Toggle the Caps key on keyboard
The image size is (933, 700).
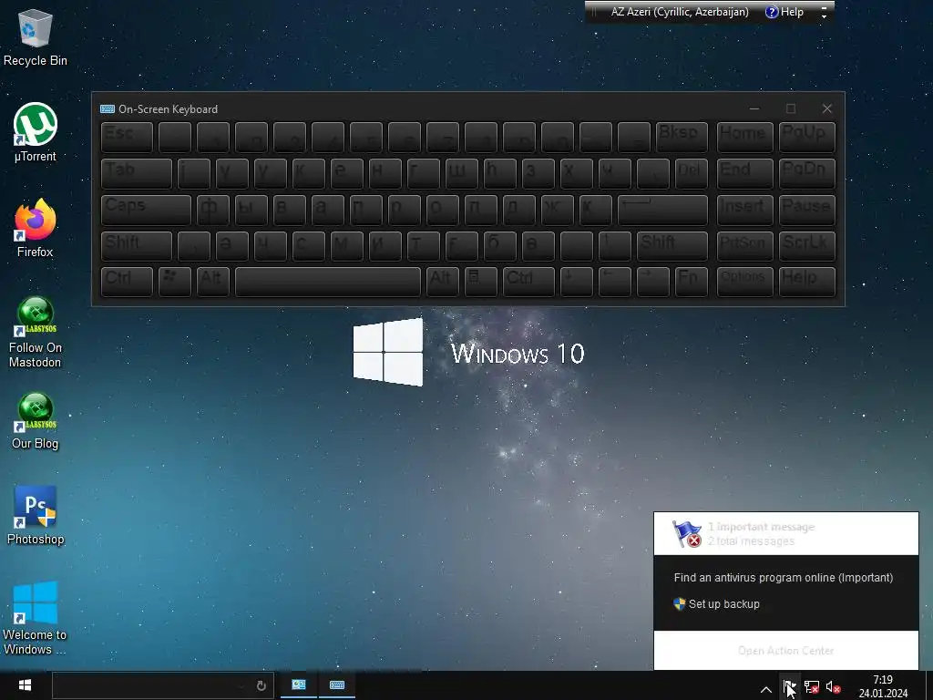click(146, 210)
